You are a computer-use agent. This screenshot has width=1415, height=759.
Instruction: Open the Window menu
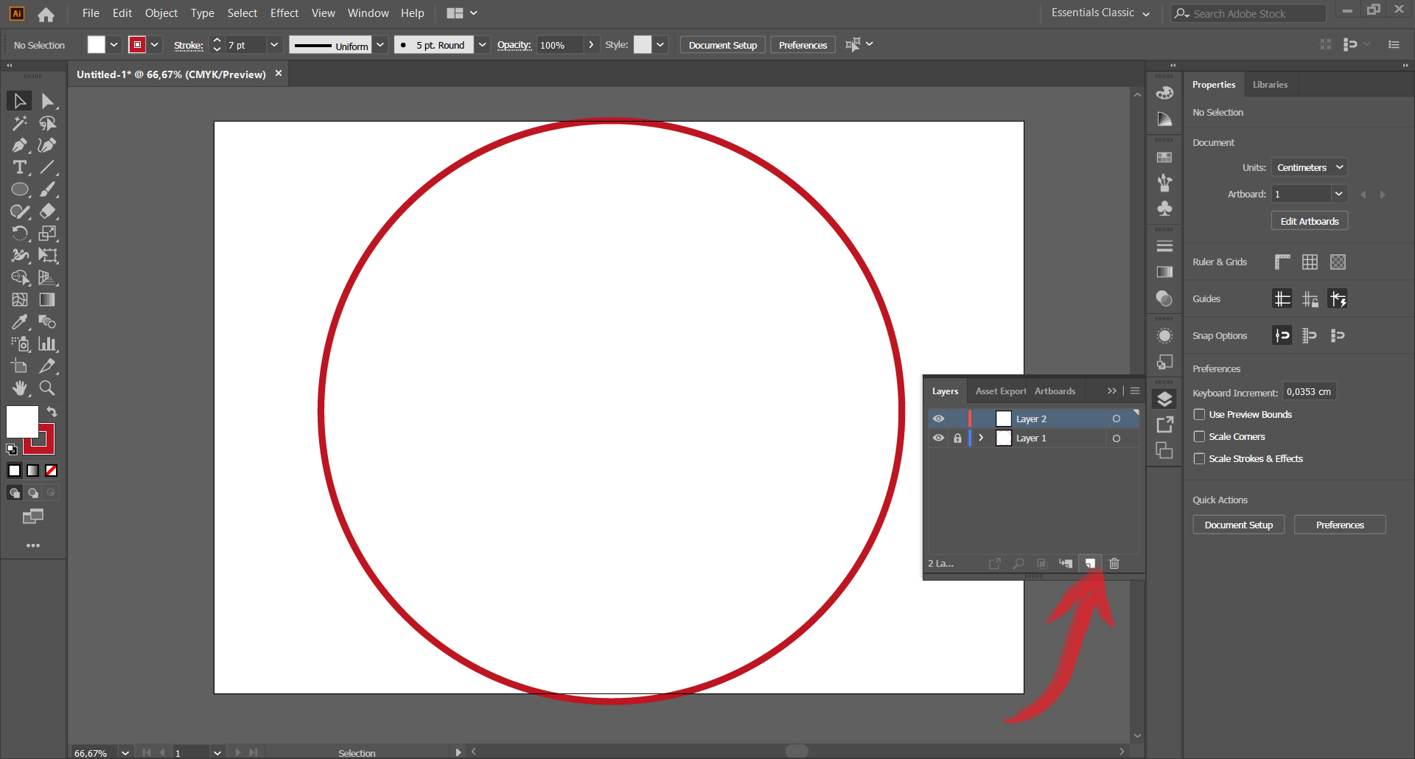(368, 13)
